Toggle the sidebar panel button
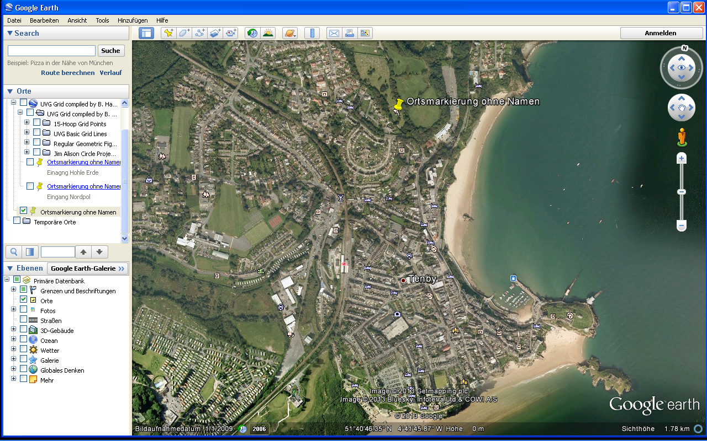This screenshot has width=707, height=441. [x=146, y=33]
